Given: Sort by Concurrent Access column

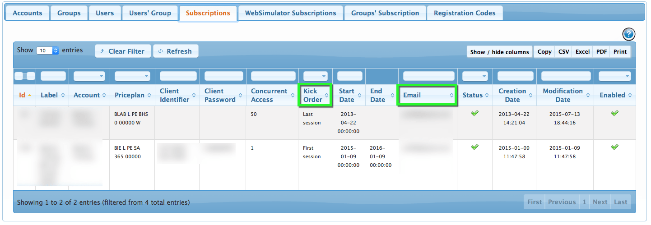Looking at the screenshot, I should pyautogui.click(x=272, y=95).
